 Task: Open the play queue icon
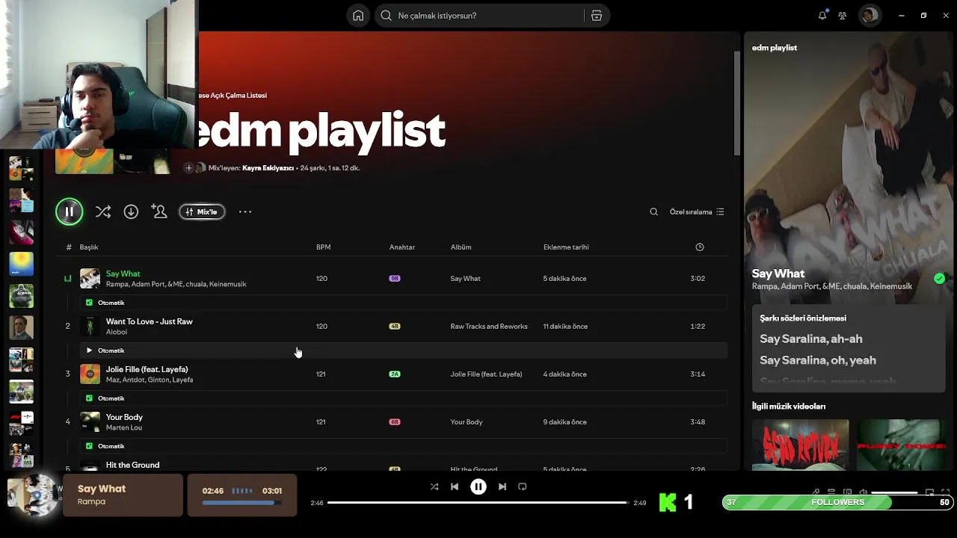click(831, 492)
